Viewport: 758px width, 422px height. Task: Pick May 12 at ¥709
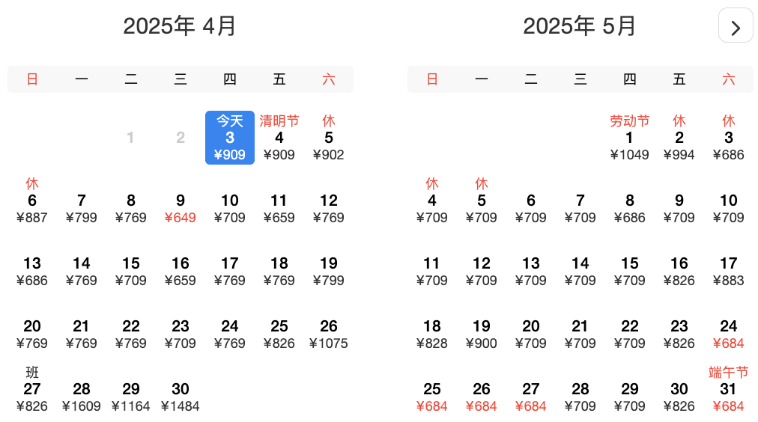click(x=482, y=272)
